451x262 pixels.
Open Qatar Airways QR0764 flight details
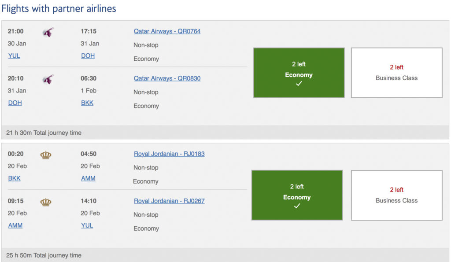pos(167,31)
